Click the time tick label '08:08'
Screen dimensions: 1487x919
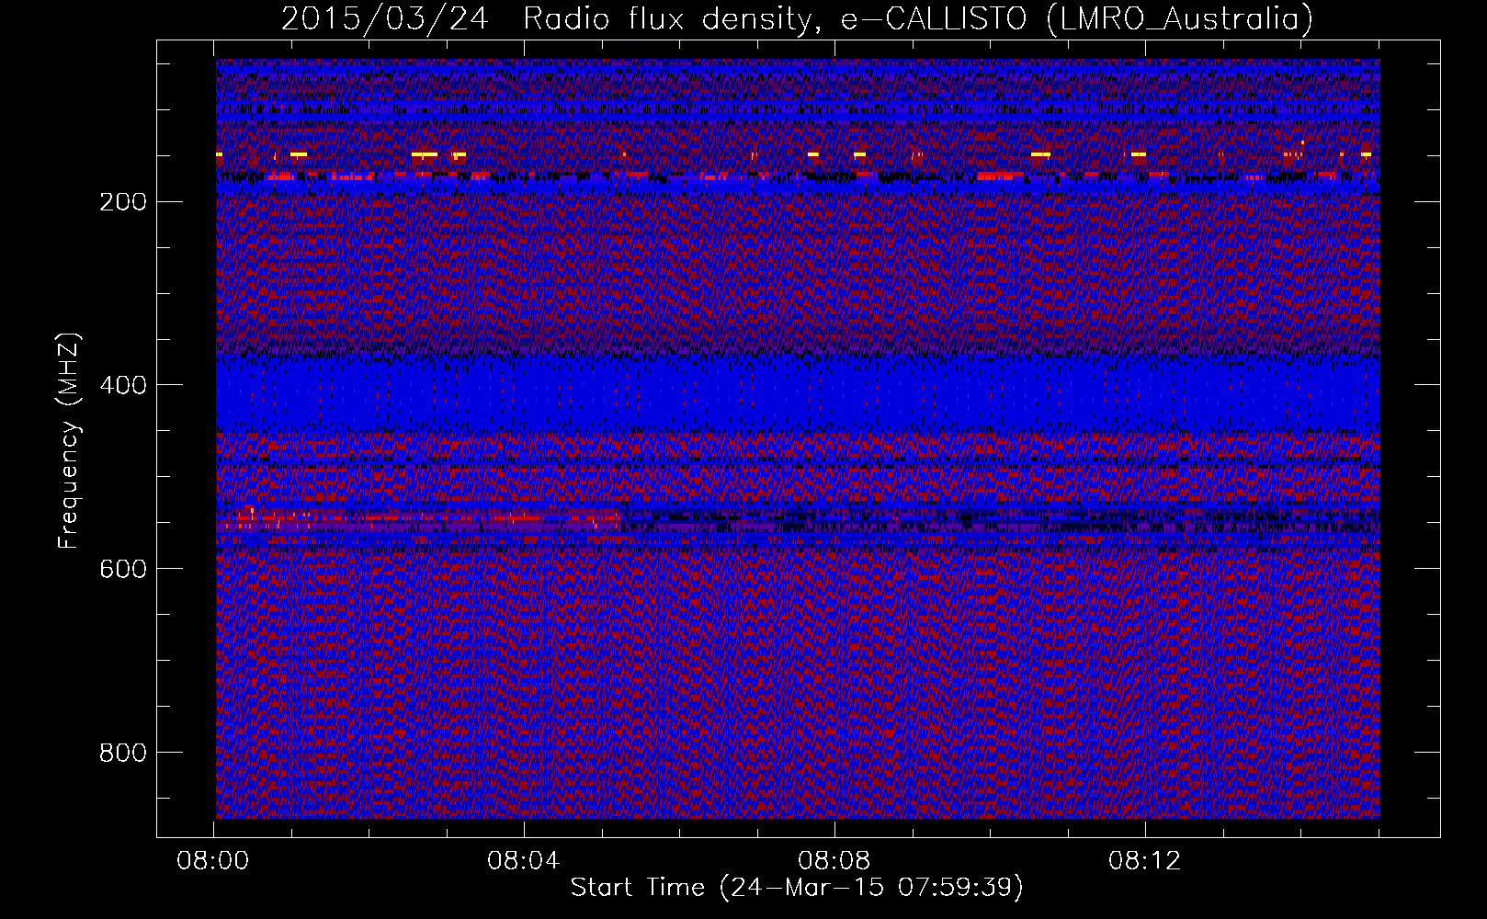pos(834,861)
